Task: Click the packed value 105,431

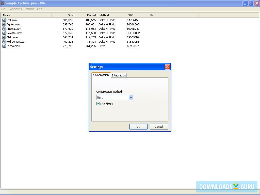Action: (91, 24)
